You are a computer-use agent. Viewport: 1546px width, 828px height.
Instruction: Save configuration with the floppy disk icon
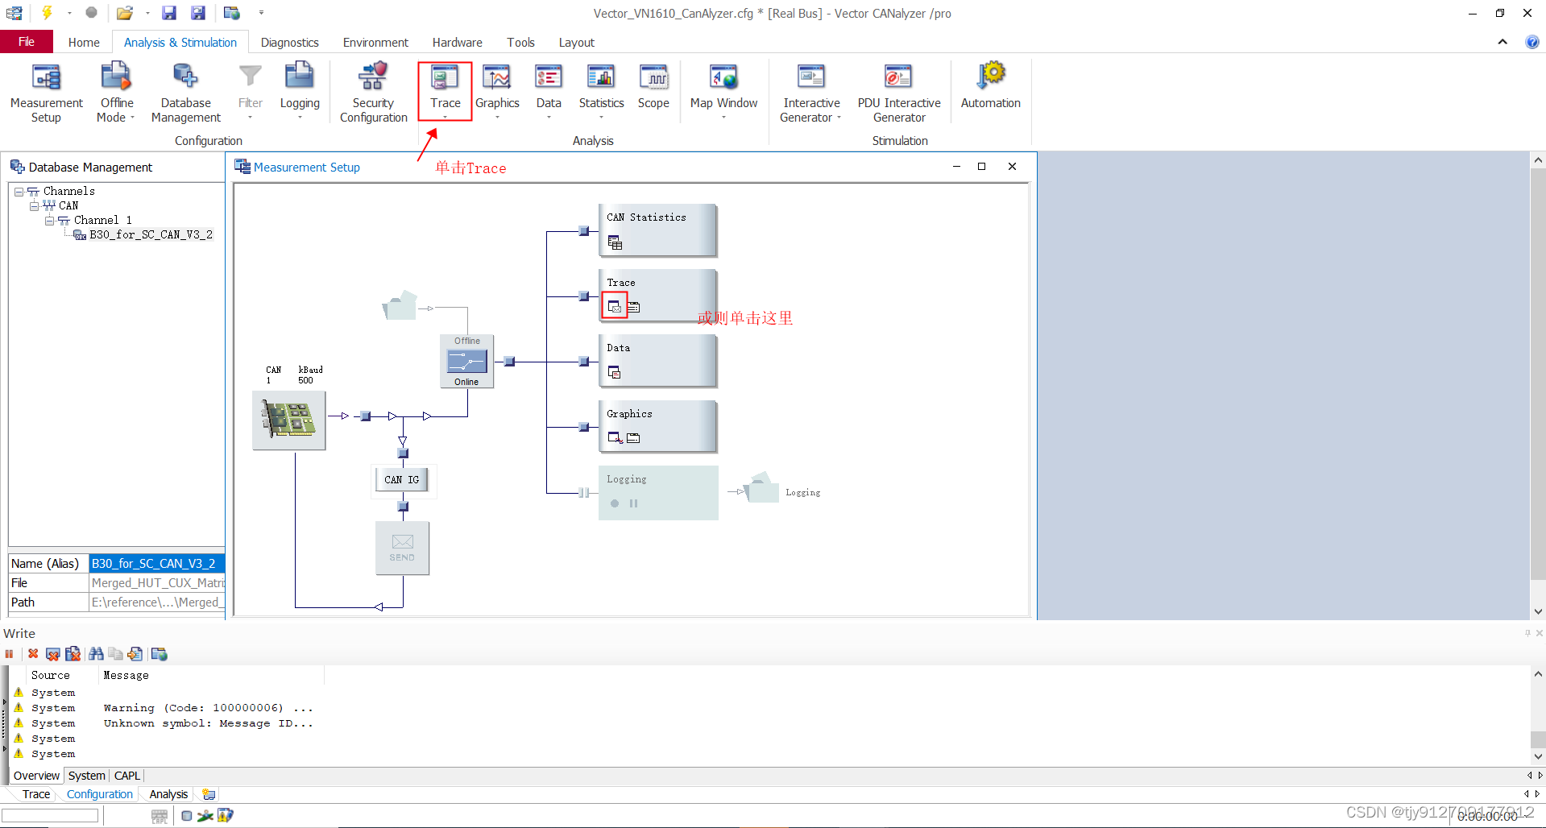click(x=169, y=13)
